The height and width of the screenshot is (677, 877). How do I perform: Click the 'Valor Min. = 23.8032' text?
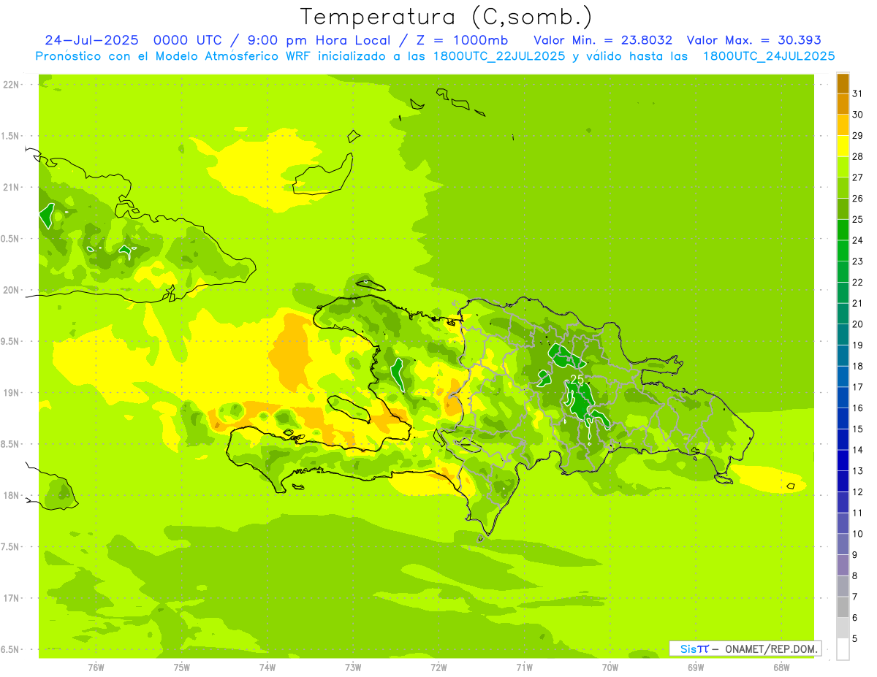[x=603, y=40]
